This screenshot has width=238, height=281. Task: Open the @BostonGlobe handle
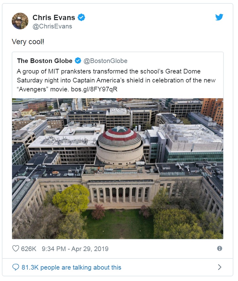tap(105, 61)
